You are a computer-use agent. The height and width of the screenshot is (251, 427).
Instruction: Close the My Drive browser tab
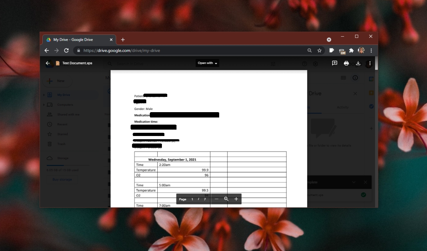(111, 40)
